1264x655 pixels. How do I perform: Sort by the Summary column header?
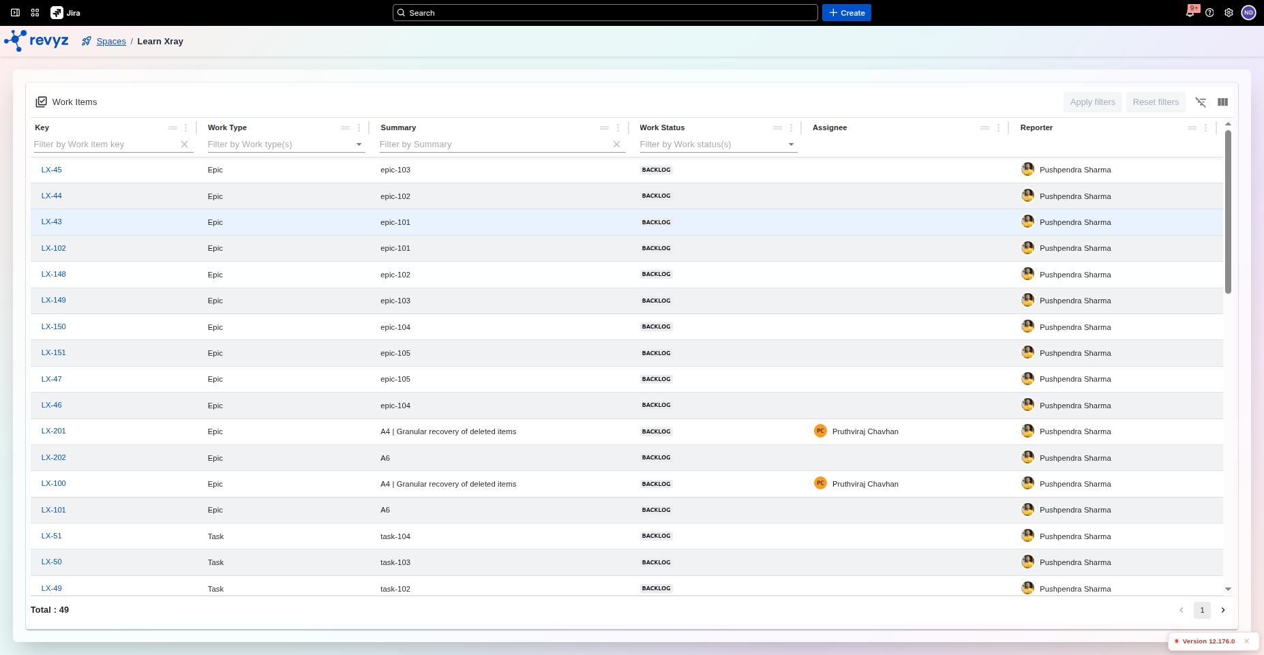point(398,128)
